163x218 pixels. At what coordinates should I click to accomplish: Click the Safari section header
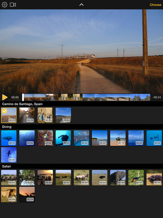tap(6, 166)
